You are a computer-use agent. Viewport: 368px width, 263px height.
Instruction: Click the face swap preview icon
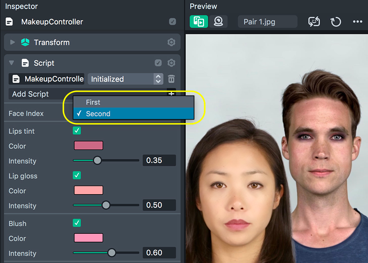[x=314, y=22]
